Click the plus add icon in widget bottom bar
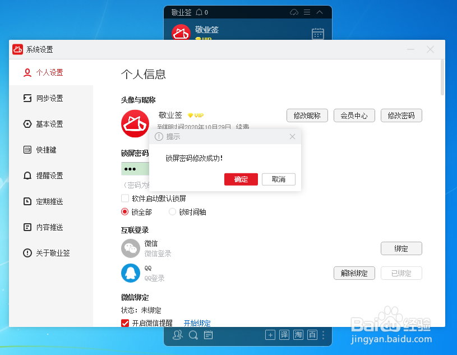 [270, 335]
